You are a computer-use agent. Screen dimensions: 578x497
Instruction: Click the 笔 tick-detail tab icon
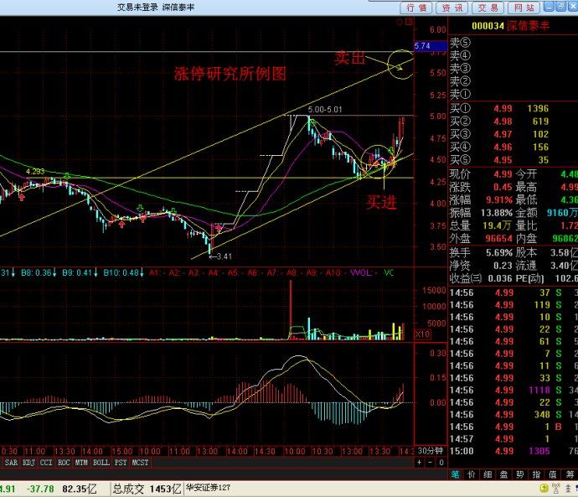pos(456,474)
